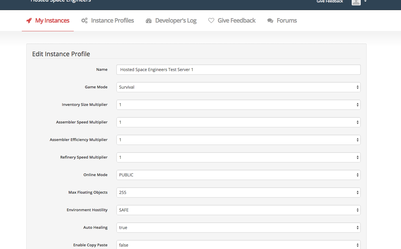Open the Auto Healing dropdown
This screenshot has width=401, height=249.
click(x=238, y=228)
